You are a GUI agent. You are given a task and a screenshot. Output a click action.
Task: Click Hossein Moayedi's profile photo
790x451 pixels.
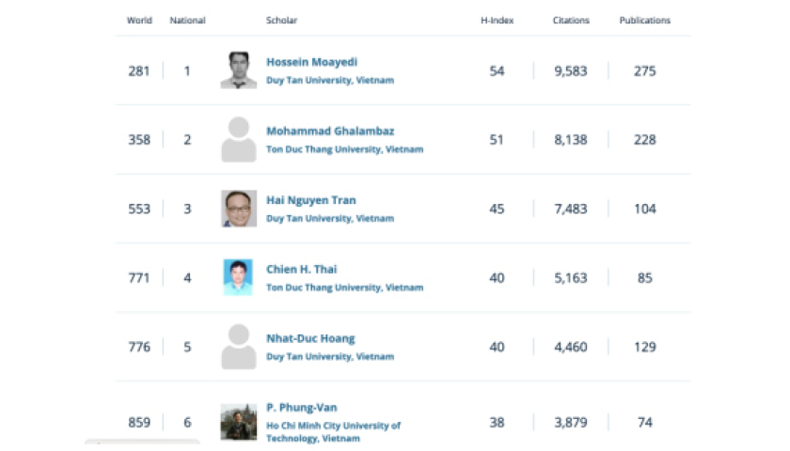point(239,70)
